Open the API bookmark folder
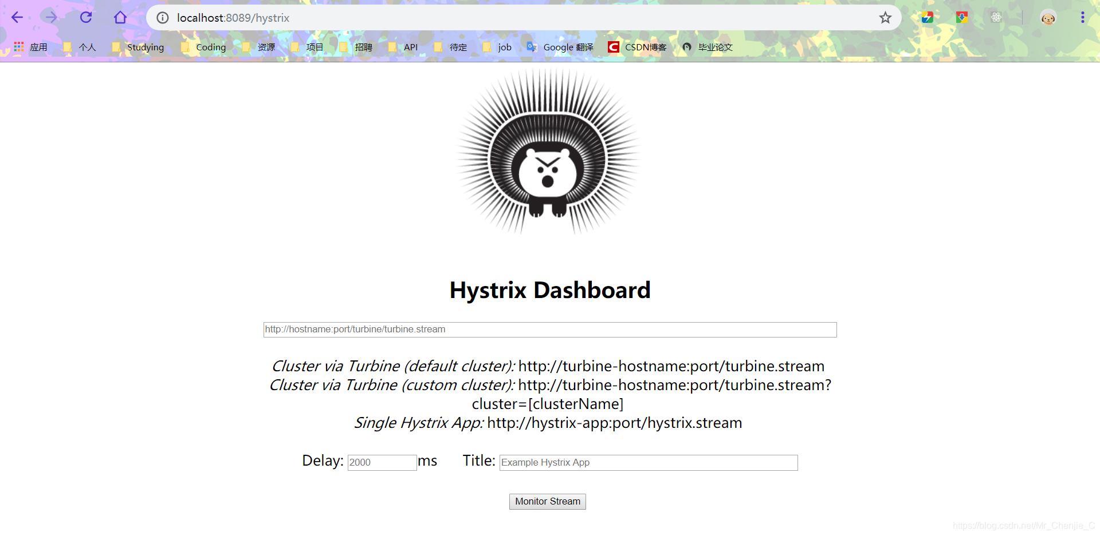The image size is (1100, 536). pos(403,47)
